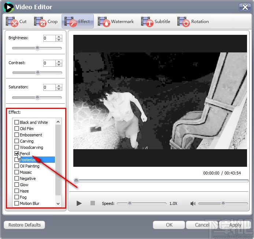The height and width of the screenshot is (239, 254).
Task: Click the effect list scrollbar thumb
Action: coord(58,160)
